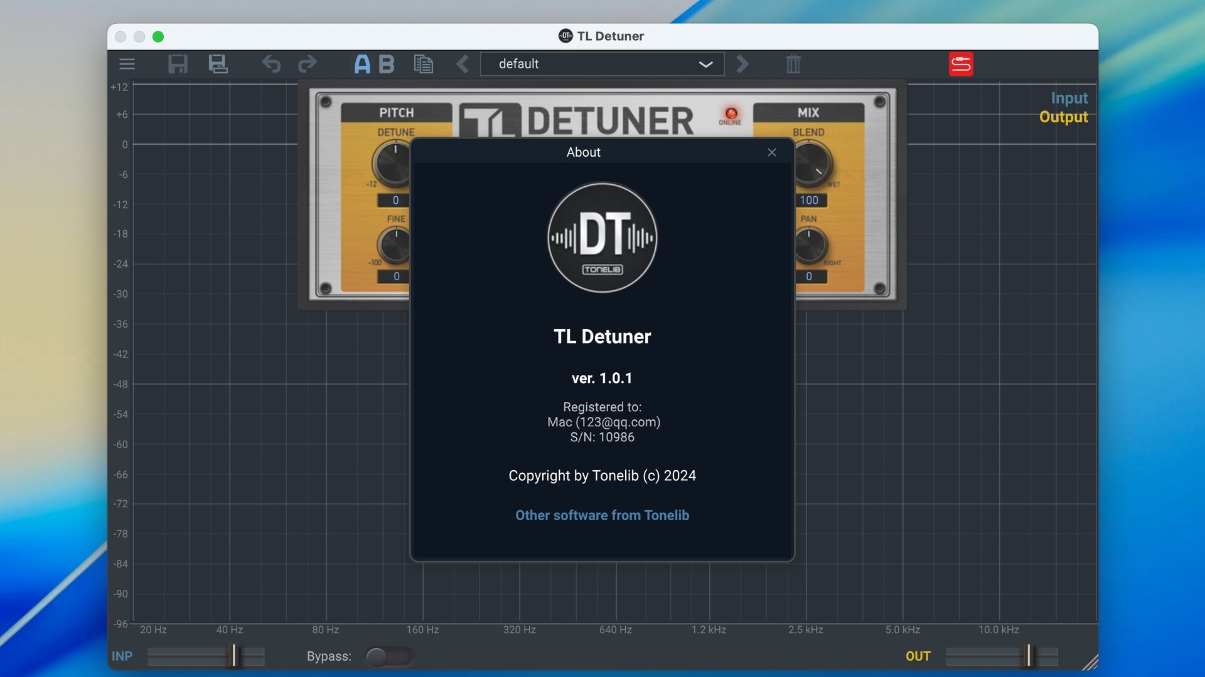Click the PAN value field showing 0
Image resolution: width=1205 pixels, height=677 pixels.
click(811, 276)
